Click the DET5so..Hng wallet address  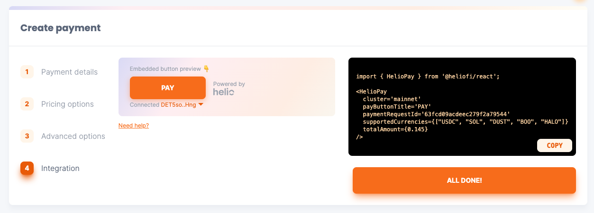tap(178, 105)
